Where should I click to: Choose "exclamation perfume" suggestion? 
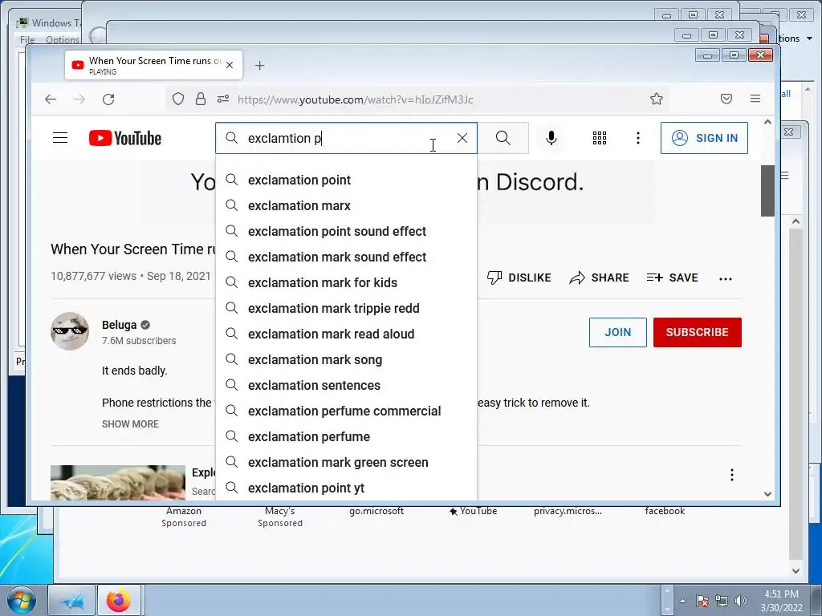(346, 436)
